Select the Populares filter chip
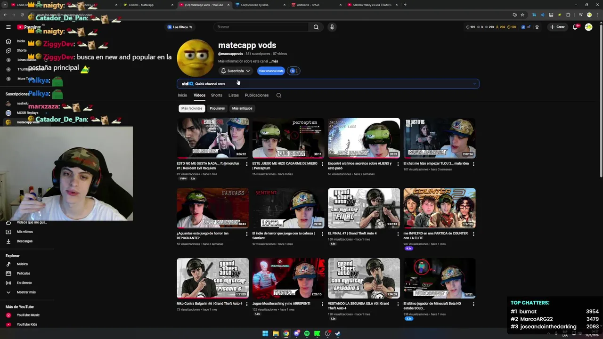 click(x=217, y=108)
